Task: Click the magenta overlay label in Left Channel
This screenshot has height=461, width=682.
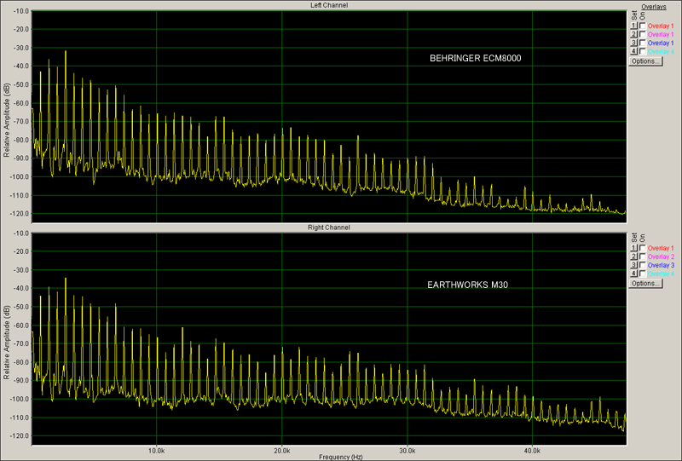Action: pos(661,34)
